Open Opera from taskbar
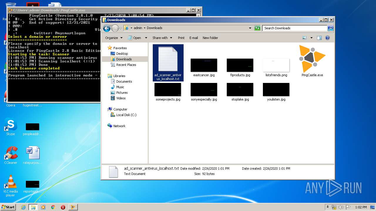The image size is (376, 211). pos(63,207)
